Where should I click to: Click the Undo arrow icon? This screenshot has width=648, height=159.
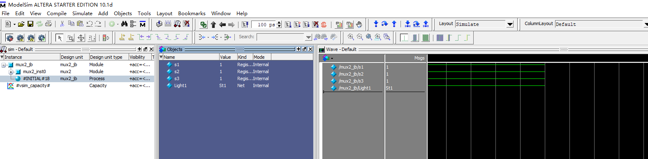(x=89, y=24)
